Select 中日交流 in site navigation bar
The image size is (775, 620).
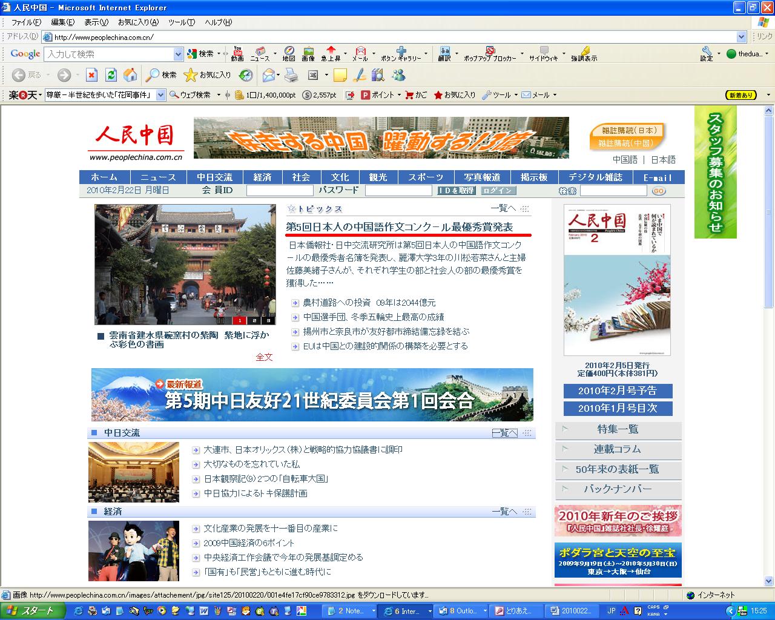point(214,177)
